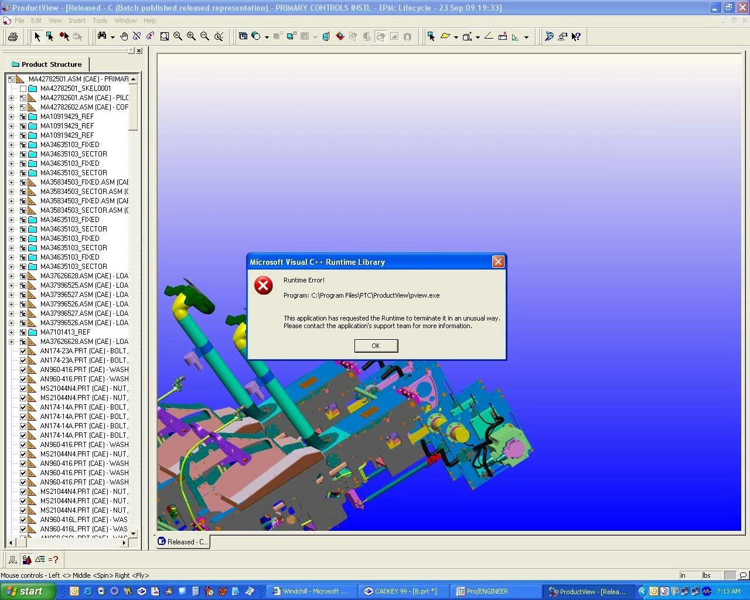
Task: Expand the MA7101413_REF node
Action: [x=11, y=332]
